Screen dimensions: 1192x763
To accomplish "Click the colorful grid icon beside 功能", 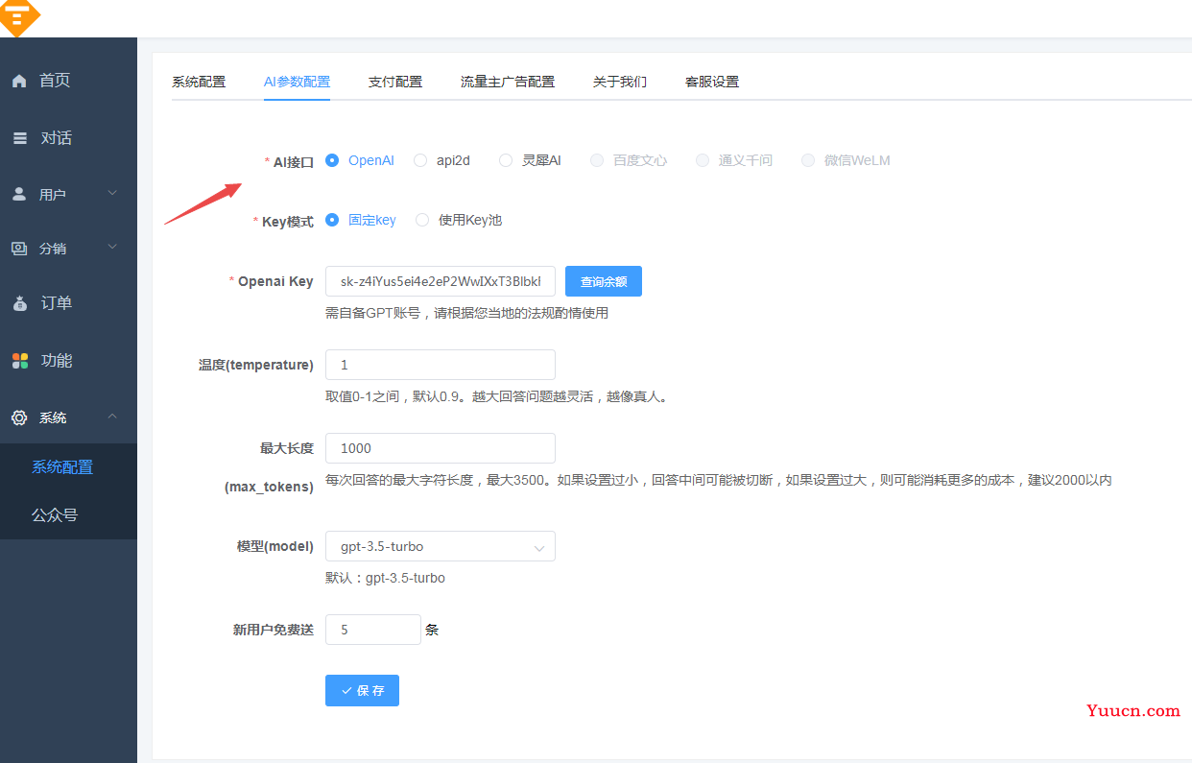I will pos(19,361).
